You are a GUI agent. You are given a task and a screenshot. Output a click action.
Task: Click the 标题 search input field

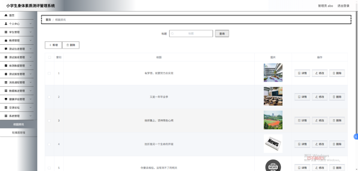point(191,33)
